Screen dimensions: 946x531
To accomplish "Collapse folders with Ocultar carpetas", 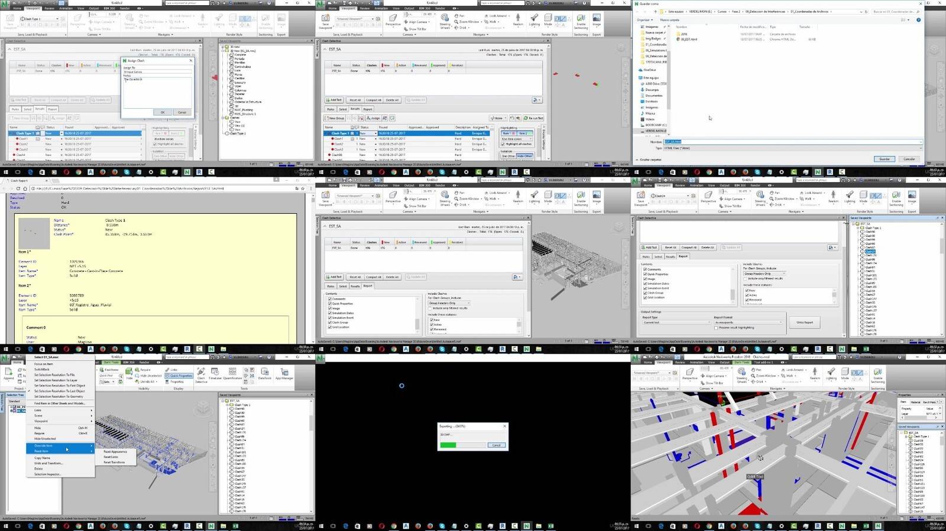I will 649,159.
